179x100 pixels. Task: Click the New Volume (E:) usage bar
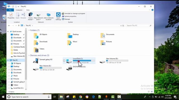click(51, 68)
